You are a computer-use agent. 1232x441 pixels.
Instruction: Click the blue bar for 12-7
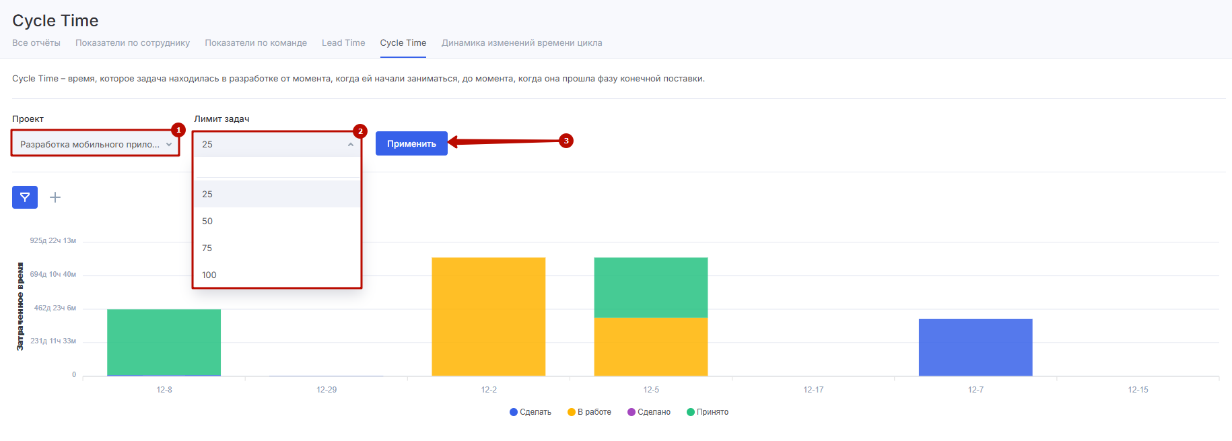pos(976,347)
